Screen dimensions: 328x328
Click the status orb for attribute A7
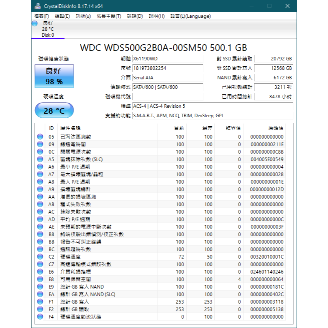(x=40, y=174)
